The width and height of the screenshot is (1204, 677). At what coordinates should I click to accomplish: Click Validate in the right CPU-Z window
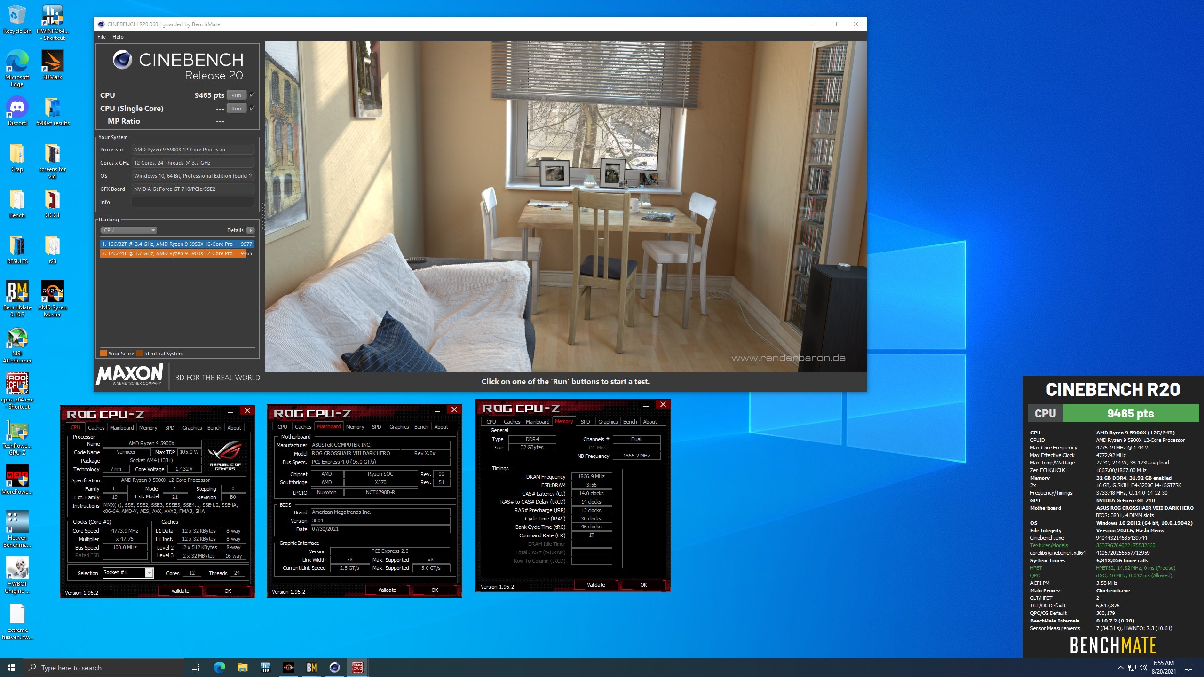[596, 585]
